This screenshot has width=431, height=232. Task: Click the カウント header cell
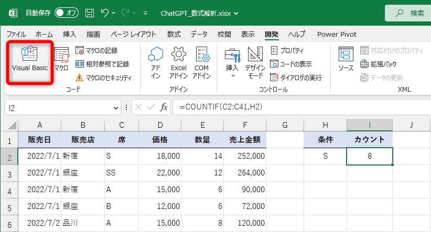pos(370,140)
